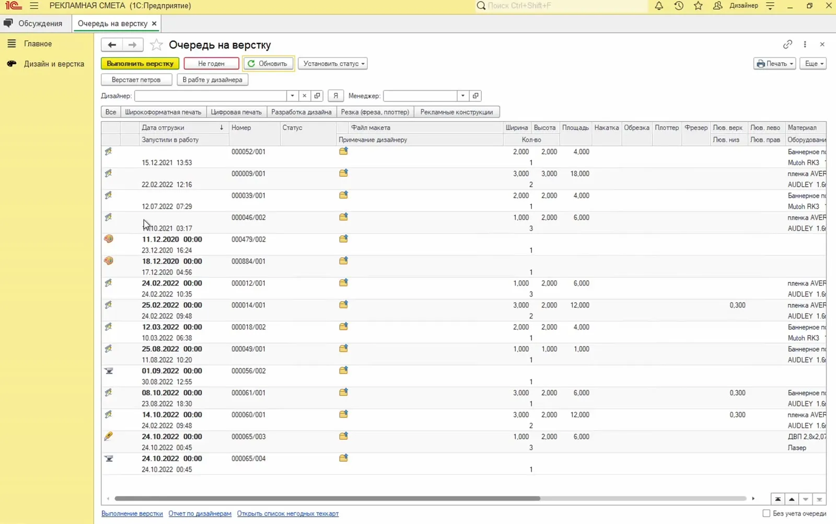Open the Установить статус dropdown
This screenshot has height=524, width=836.
(333, 64)
